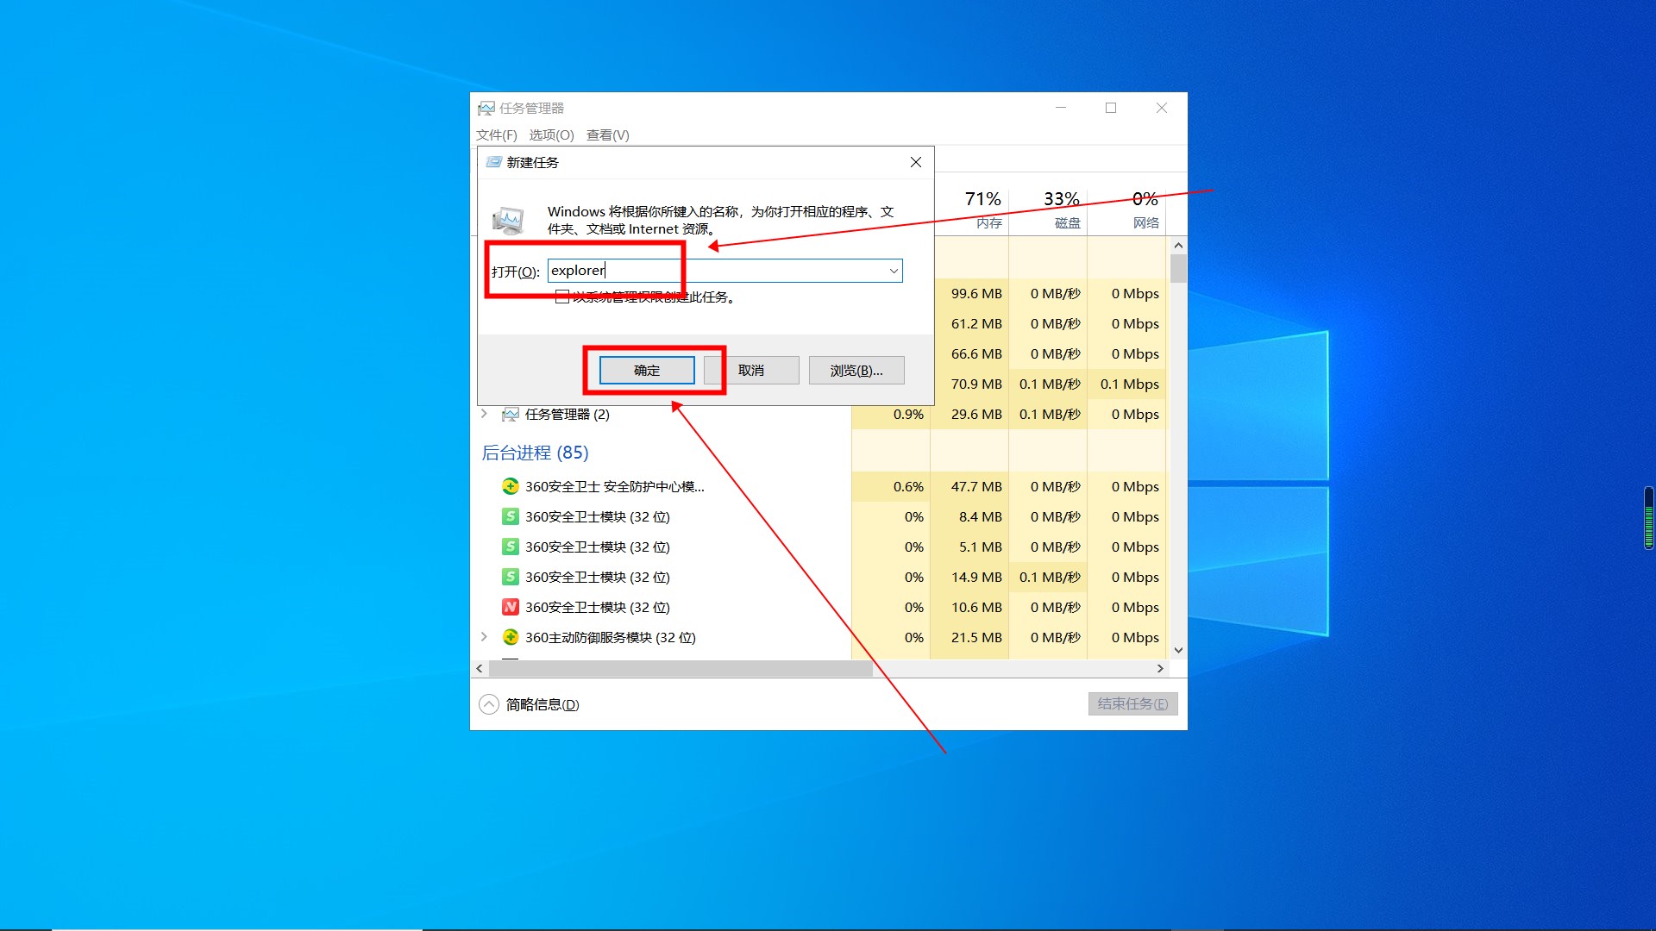Click the 确定 button
The width and height of the screenshot is (1656, 931).
[647, 371]
